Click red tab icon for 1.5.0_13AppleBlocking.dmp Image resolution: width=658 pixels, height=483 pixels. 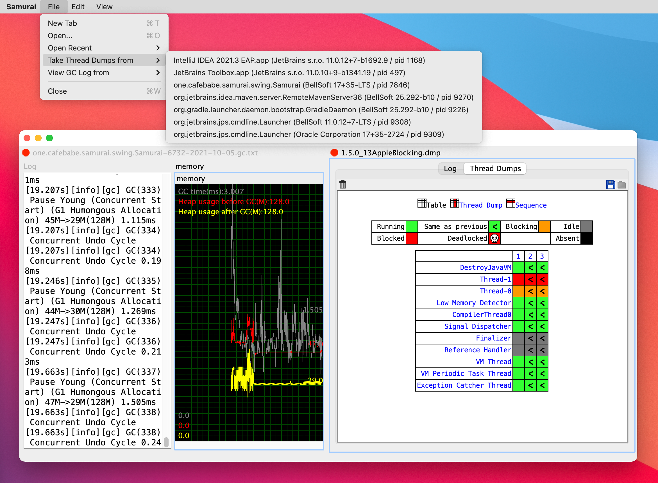(x=334, y=153)
